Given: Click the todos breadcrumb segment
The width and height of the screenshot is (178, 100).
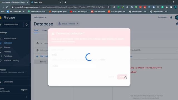Looking at the screenshot, I should [x=46, y=43].
